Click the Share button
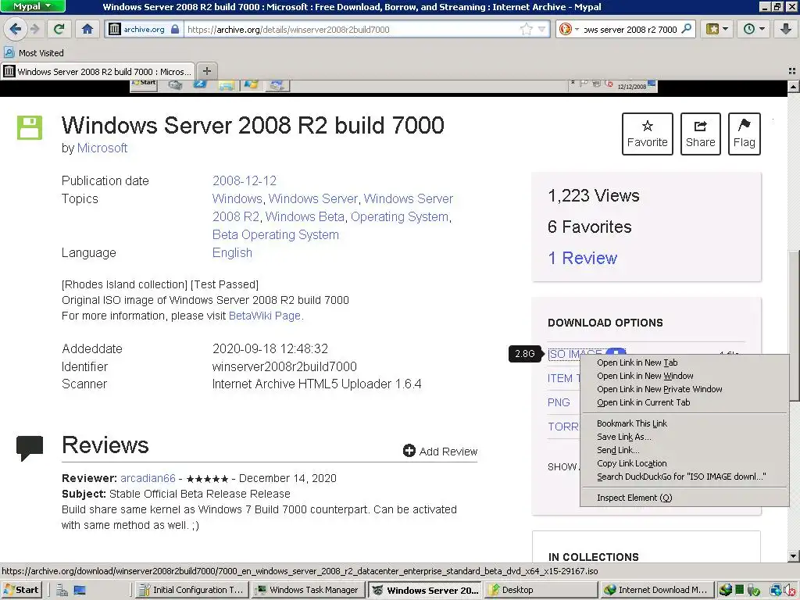The width and height of the screenshot is (800, 600). coord(701,134)
